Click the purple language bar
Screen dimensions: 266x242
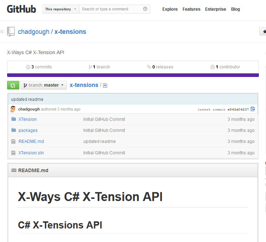click(x=133, y=75)
